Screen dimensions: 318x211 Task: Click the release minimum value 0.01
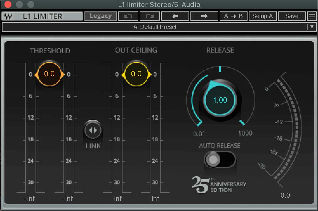[199, 134]
